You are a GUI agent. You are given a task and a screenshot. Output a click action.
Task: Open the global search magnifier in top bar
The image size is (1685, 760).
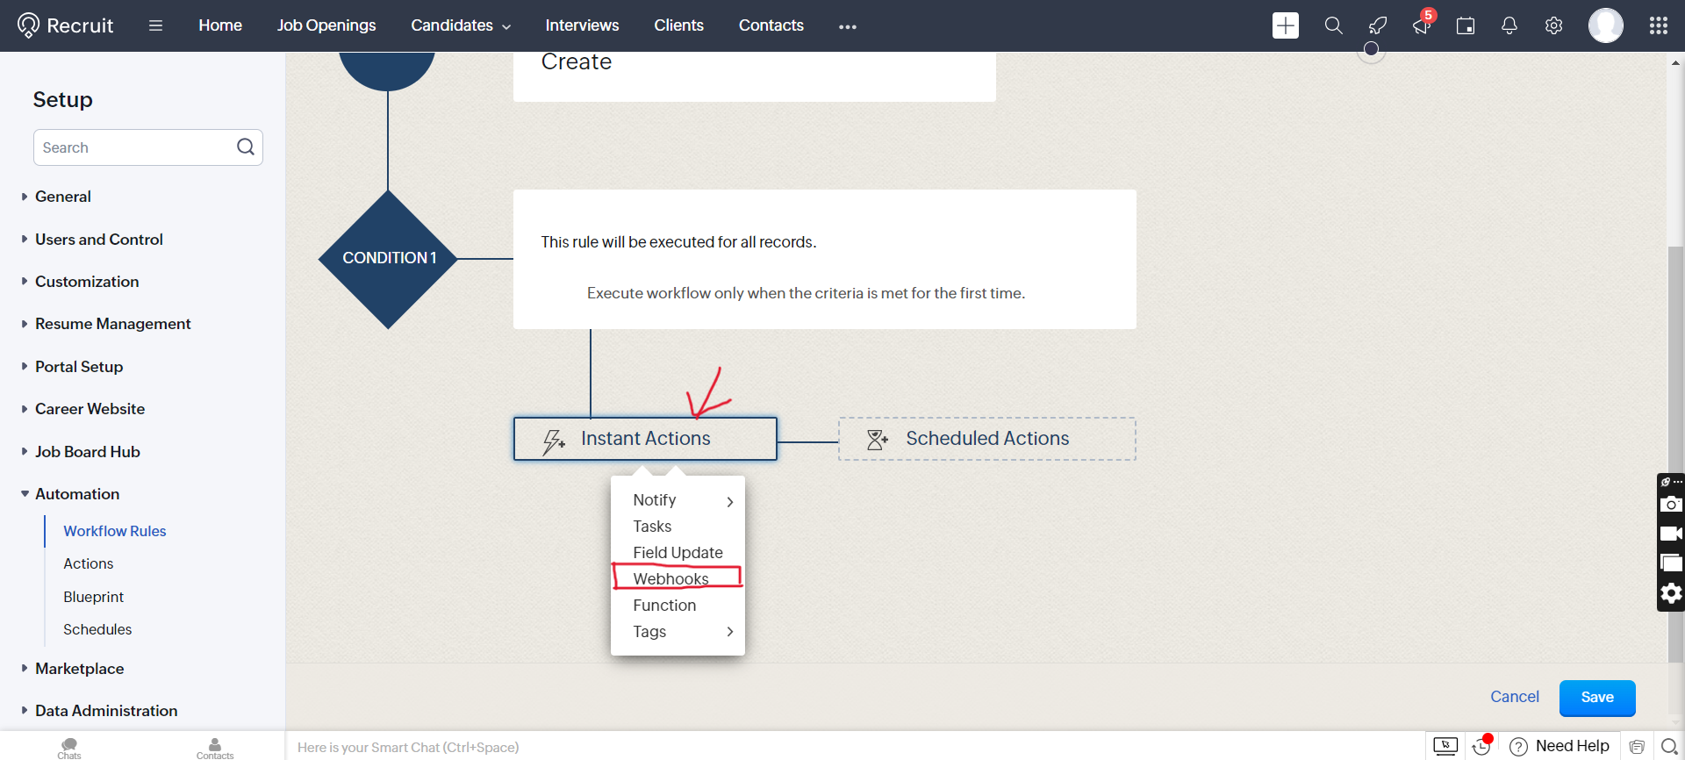(x=1333, y=25)
